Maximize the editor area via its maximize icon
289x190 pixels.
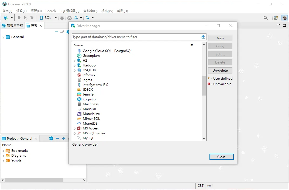[284, 25]
